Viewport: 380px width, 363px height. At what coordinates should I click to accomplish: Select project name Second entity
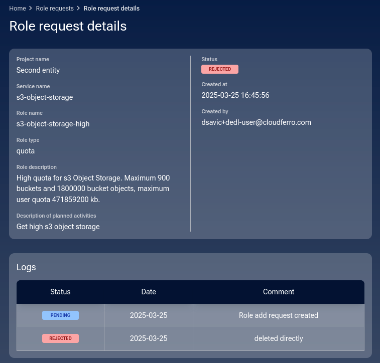pyautogui.click(x=38, y=70)
